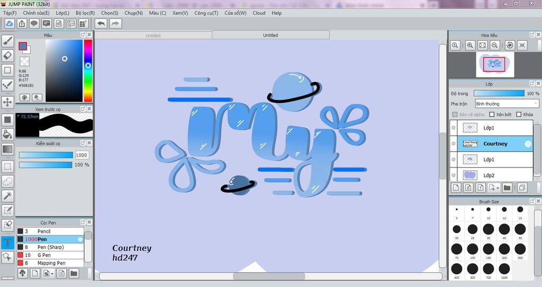Select the Lớp2 layer row
The image size is (542, 287).
coord(491,175)
